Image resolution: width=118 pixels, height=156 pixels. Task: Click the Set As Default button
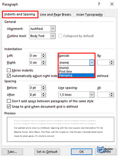(47, 152)
